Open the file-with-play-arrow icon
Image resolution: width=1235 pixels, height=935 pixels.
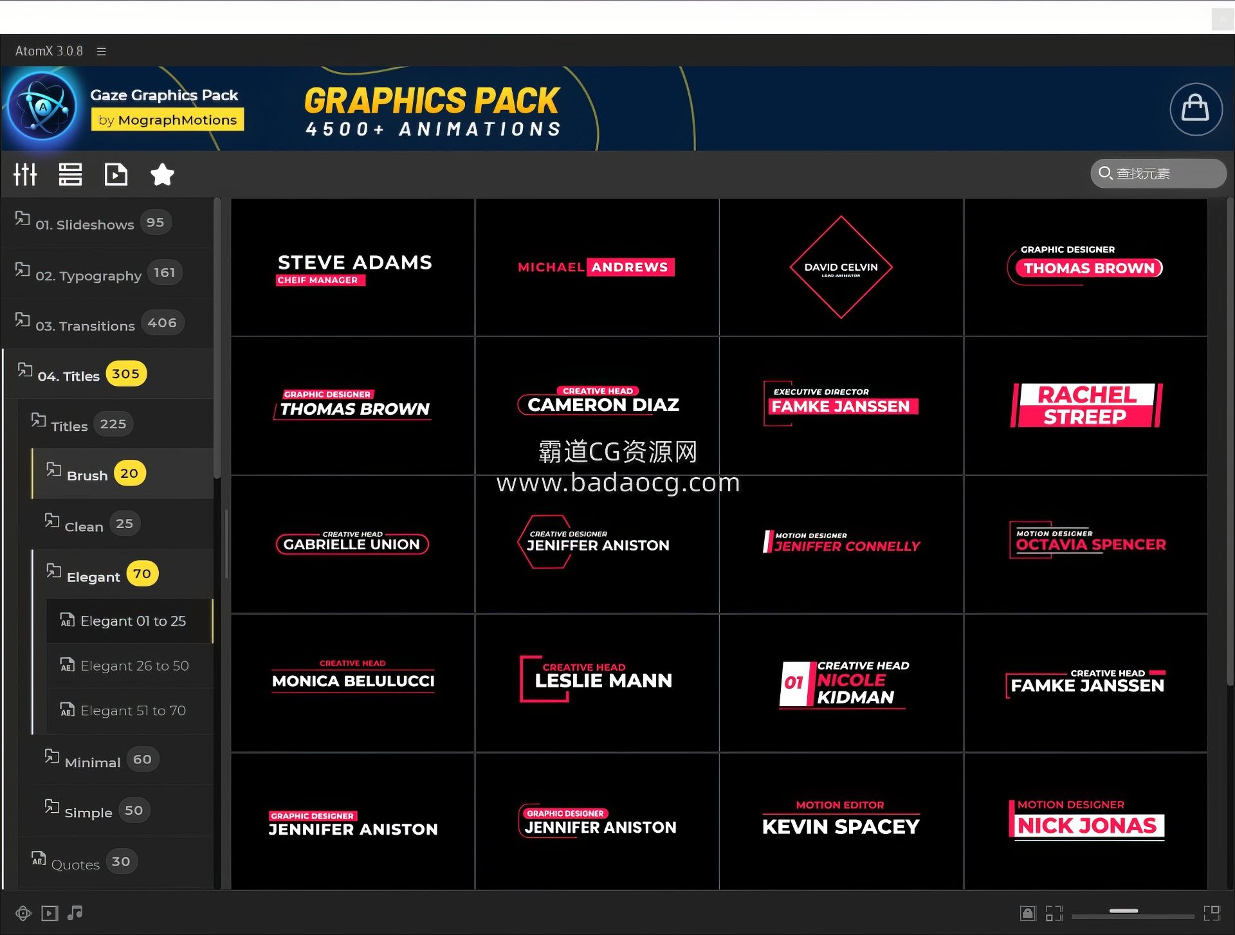116,174
